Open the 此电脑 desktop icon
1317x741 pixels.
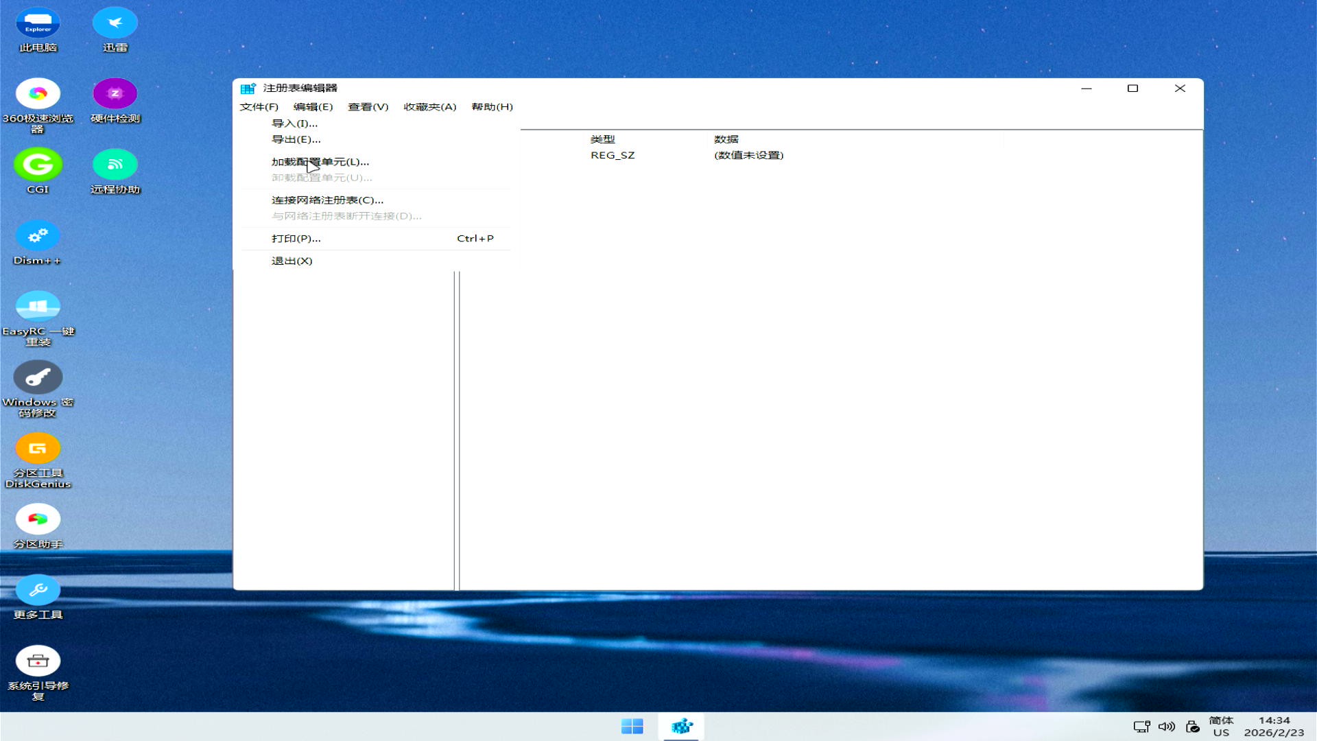click(38, 24)
